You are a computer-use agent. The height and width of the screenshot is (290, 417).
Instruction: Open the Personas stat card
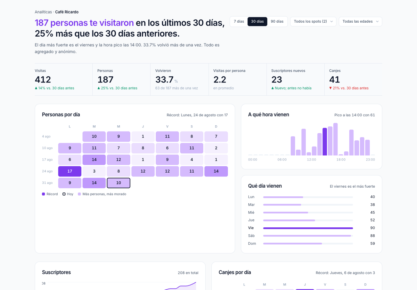(x=121, y=79)
